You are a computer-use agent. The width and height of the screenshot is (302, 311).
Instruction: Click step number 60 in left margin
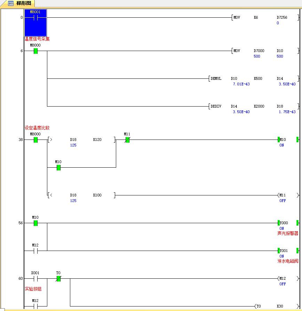pyautogui.click(x=21, y=278)
